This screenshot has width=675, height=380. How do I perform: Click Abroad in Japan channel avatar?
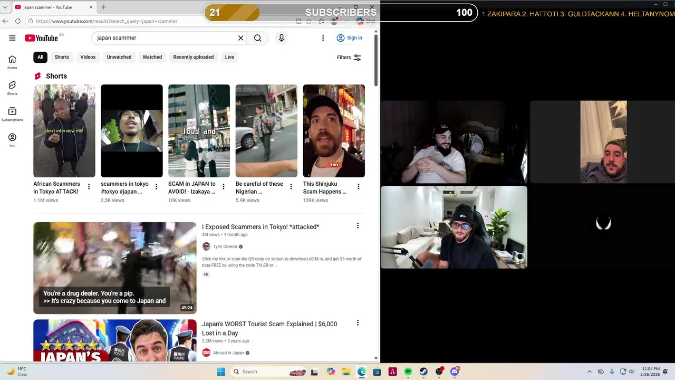point(206,353)
